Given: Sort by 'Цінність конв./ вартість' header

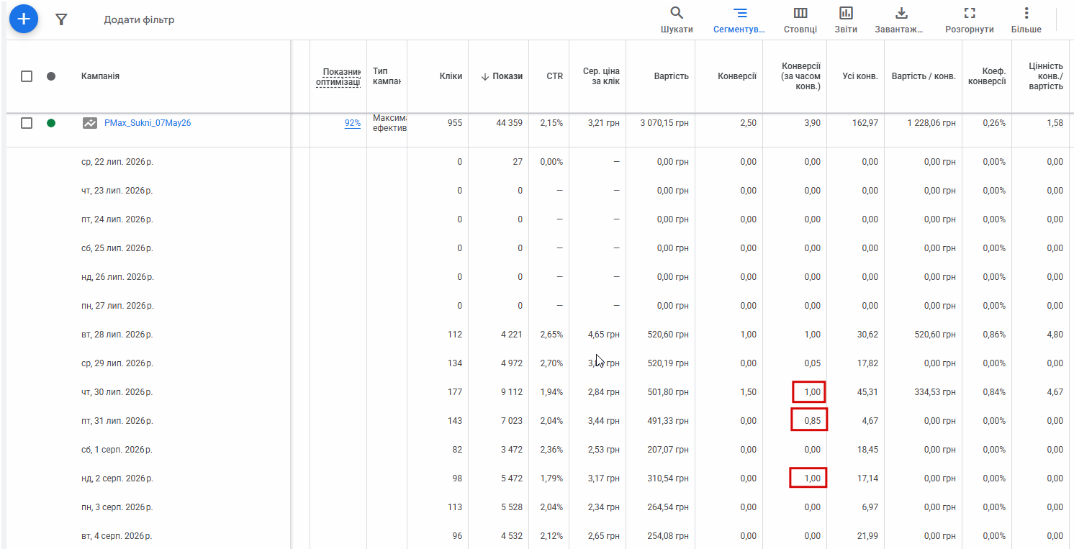Looking at the screenshot, I should tap(1045, 76).
